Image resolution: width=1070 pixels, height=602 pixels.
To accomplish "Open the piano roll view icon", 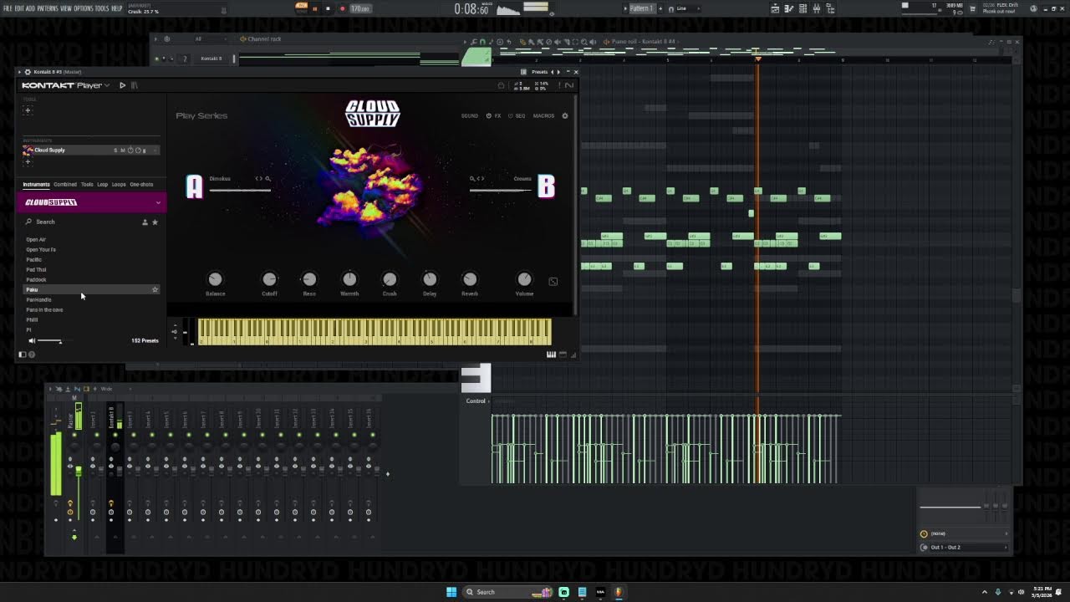I will coord(789,8).
